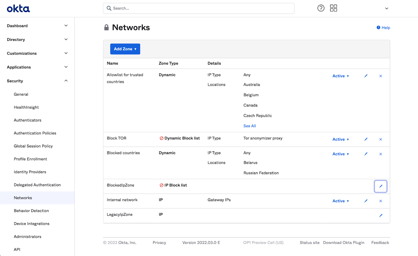Click the lock icon beside Networks
Screen dimensions: 418x256
pos(106,27)
